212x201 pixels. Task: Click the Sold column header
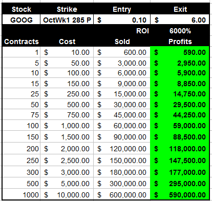tap(122, 42)
